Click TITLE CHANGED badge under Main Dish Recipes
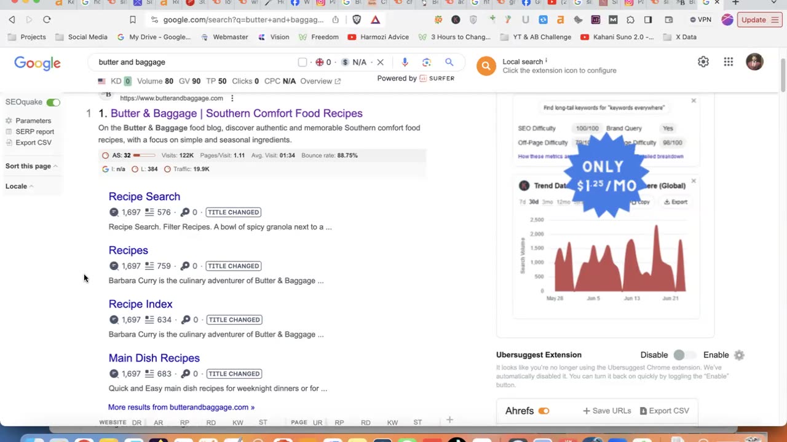787x442 pixels. [233, 374]
